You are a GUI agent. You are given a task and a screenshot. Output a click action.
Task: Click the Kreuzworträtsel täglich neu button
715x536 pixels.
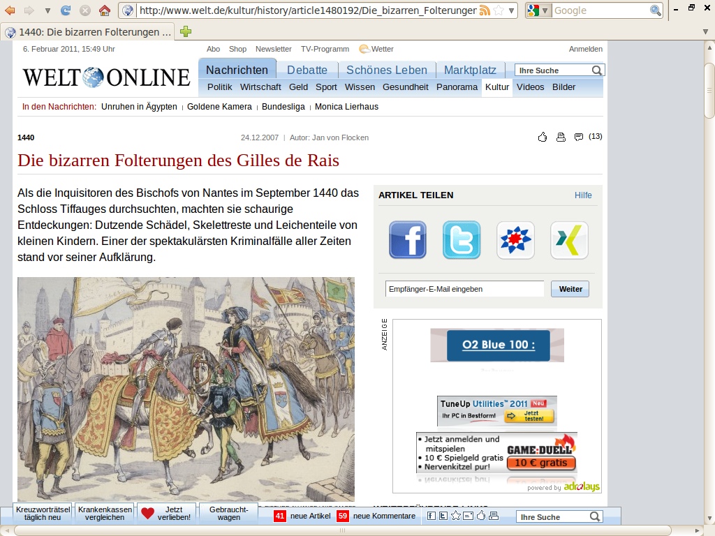[x=43, y=514]
